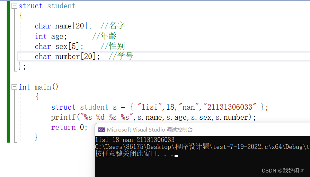The image size is (310, 177).
Task: Collapse the int main() function block
Action: pyautogui.click(x=14, y=87)
